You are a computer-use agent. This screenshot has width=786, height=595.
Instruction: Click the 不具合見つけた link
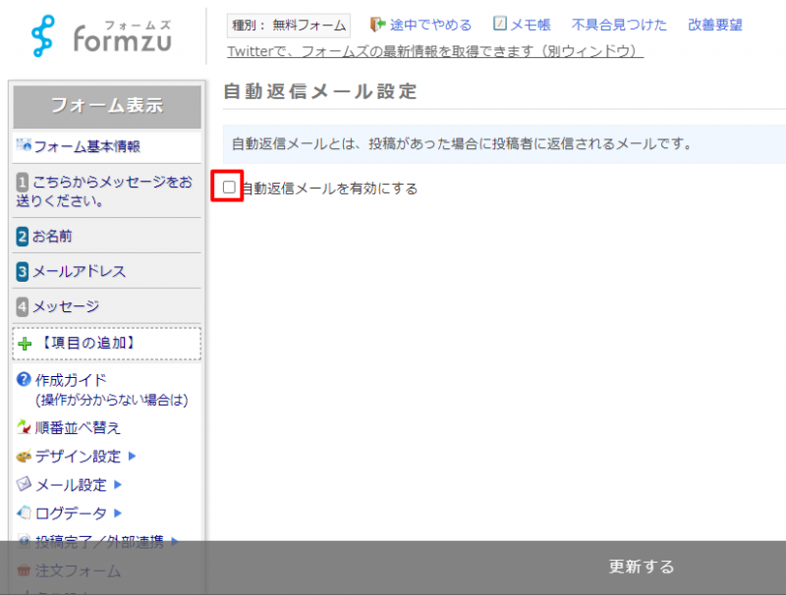pyautogui.click(x=619, y=25)
